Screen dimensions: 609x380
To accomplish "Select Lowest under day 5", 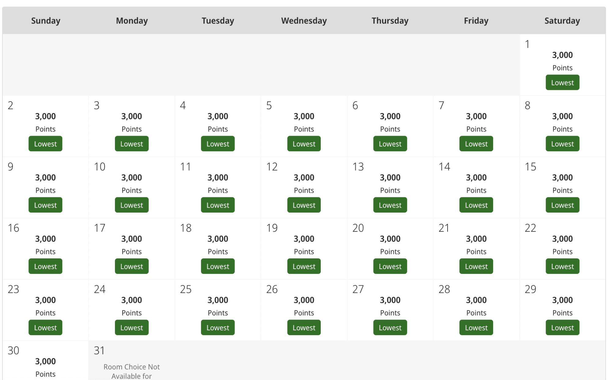I will point(304,144).
